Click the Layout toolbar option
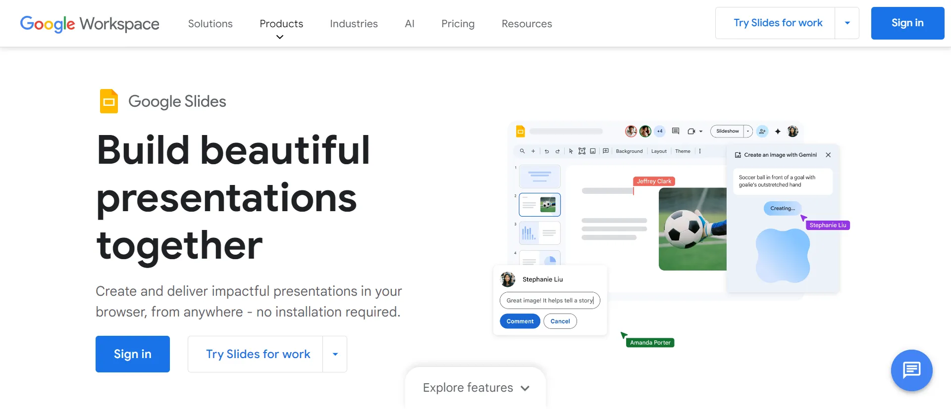 tap(659, 151)
